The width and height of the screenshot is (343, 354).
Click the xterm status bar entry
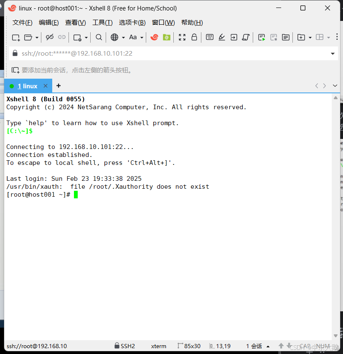(x=159, y=346)
